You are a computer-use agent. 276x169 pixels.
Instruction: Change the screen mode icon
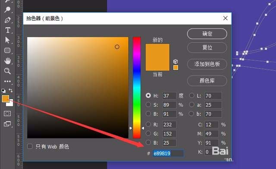7,124
